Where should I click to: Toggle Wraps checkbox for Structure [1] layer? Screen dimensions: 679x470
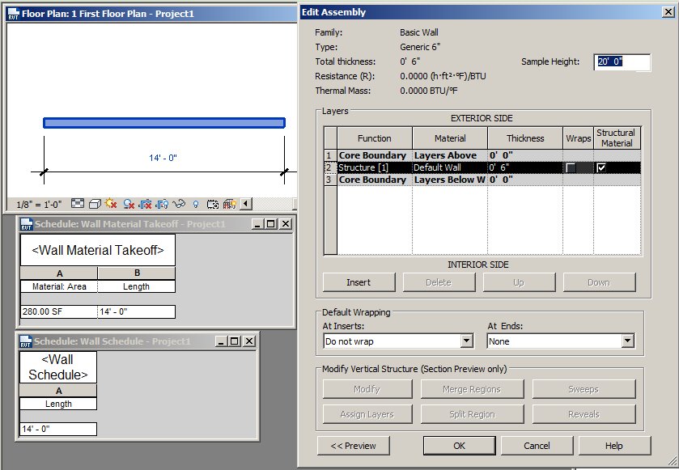tap(571, 167)
